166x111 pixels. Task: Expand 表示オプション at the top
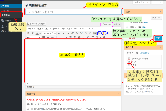(x=141, y=3)
